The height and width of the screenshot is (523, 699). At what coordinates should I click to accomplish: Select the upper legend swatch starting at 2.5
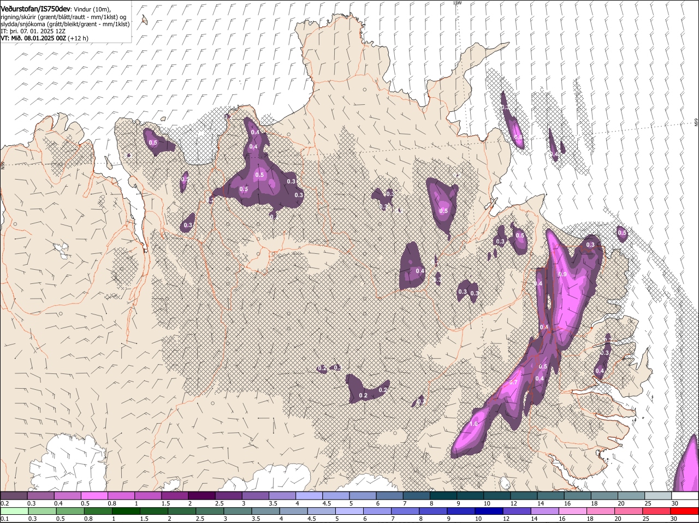pos(229,495)
